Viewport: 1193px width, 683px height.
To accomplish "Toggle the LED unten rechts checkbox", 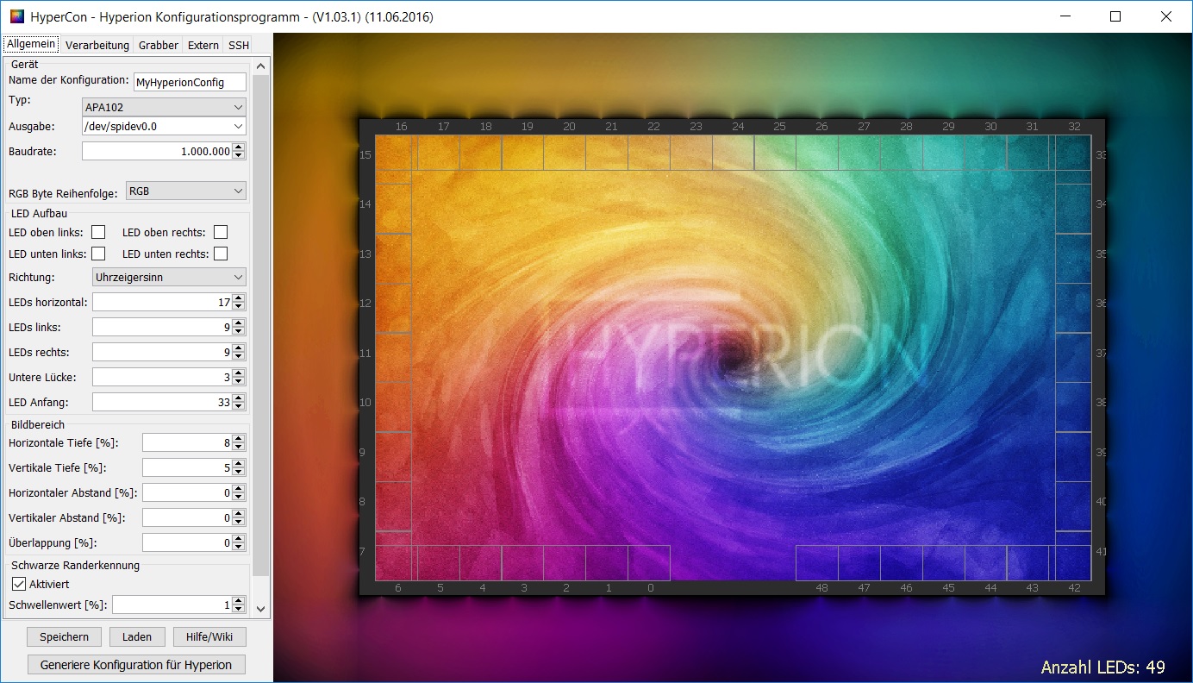I will tap(221, 254).
